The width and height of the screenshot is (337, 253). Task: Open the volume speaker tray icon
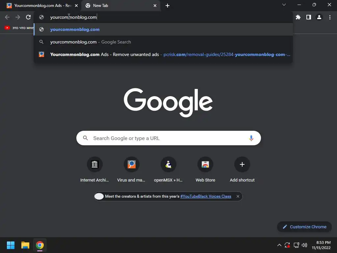(x=304, y=245)
